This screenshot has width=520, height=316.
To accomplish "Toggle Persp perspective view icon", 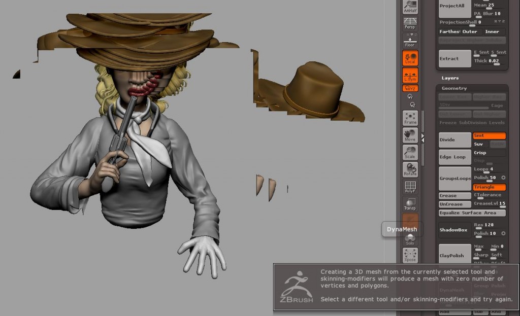I will [x=410, y=23].
